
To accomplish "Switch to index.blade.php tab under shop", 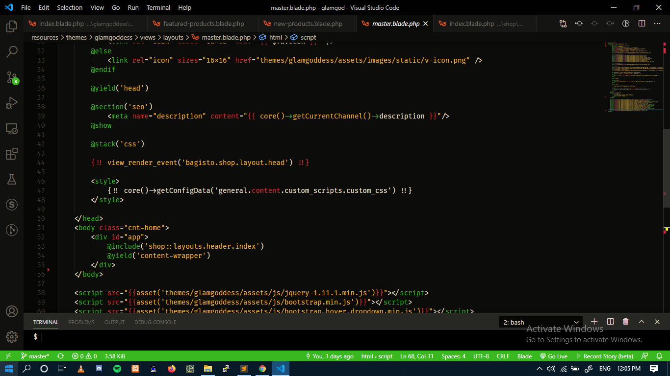I will tap(486, 23).
